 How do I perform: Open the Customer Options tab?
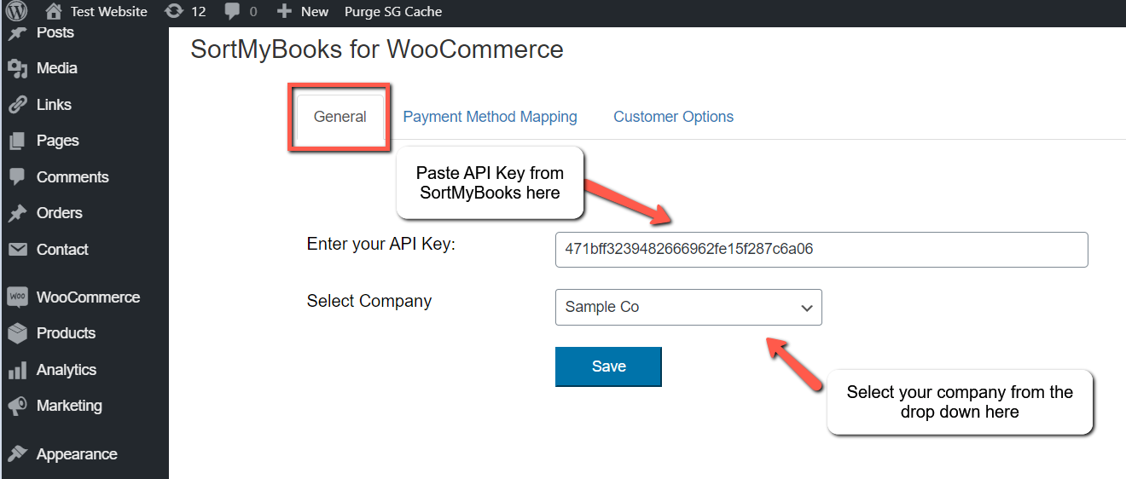click(673, 117)
